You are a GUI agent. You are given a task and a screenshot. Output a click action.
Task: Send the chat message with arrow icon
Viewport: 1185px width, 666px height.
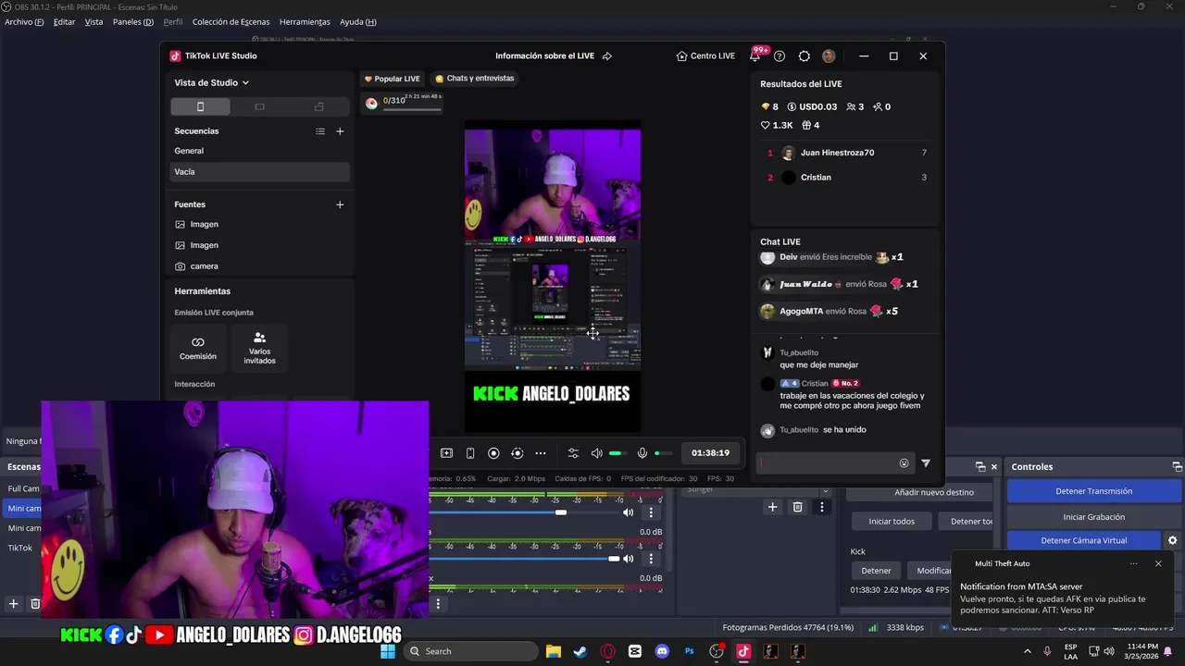point(926,463)
